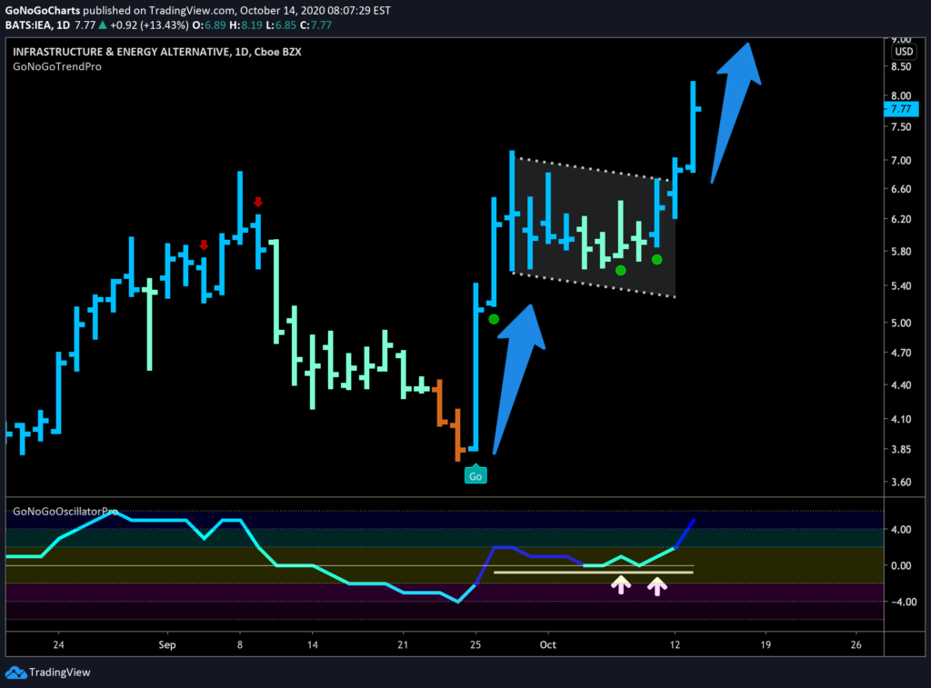Click the 4.70 price axis label
The height and width of the screenshot is (688, 931).
[901, 353]
